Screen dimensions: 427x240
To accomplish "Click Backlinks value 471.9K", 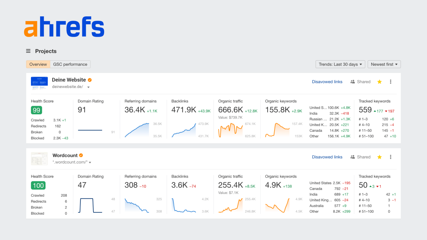I will tap(184, 110).
